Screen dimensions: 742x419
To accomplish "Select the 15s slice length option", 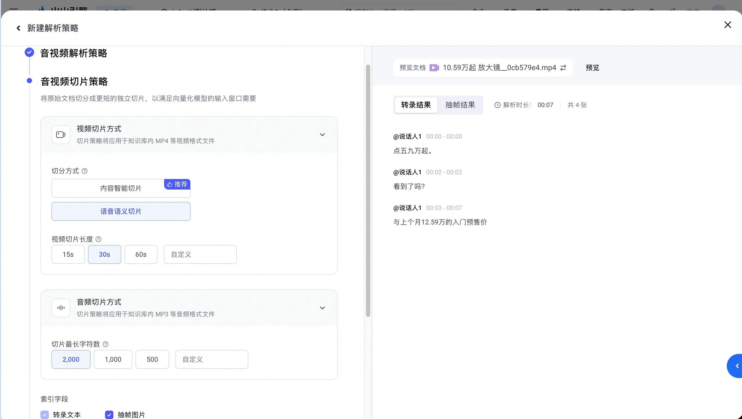I will click(68, 254).
